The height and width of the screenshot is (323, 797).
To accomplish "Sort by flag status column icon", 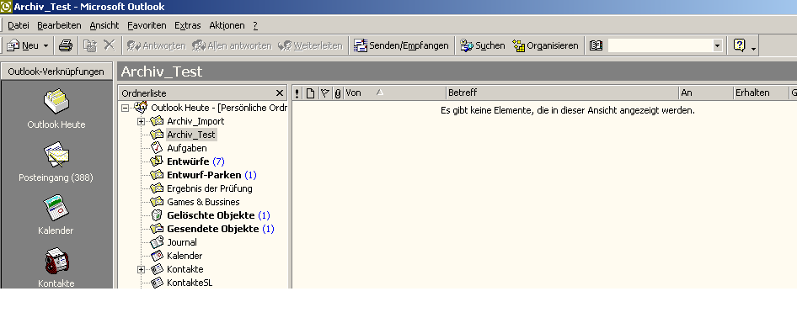I will [x=325, y=93].
